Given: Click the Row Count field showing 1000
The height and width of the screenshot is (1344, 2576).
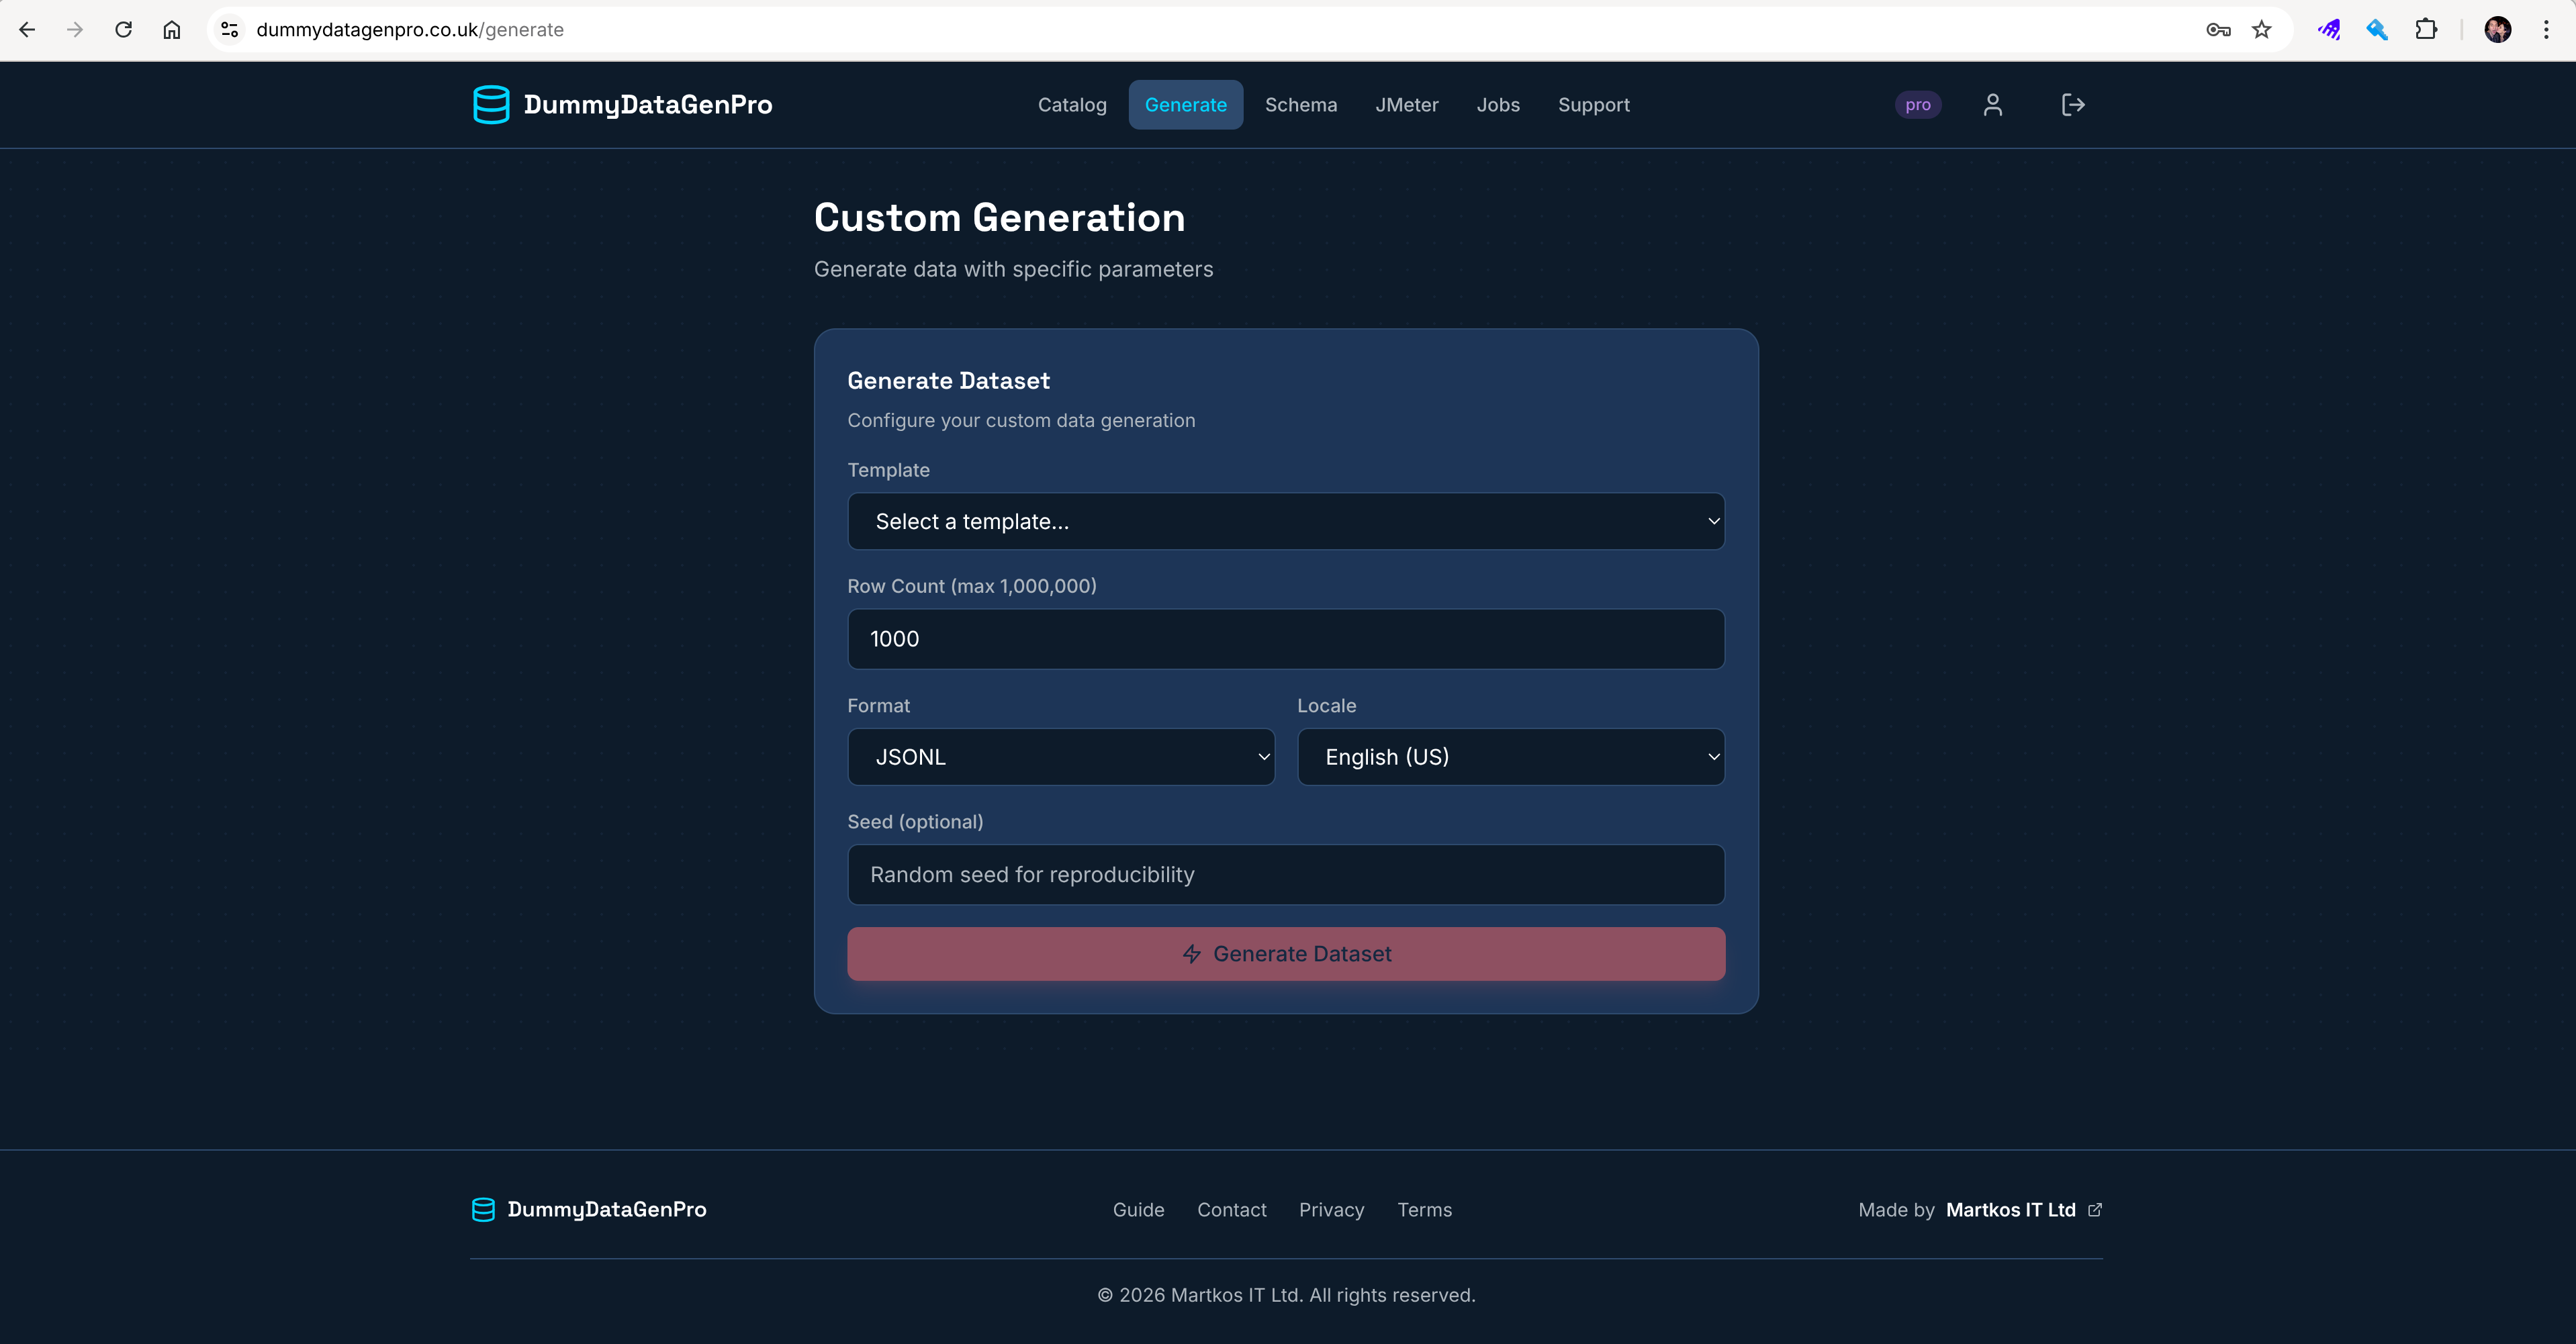Looking at the screenshot, I should pos(1285,638).
